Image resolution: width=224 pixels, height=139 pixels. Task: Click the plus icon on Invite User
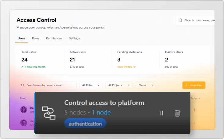[186, 85]
